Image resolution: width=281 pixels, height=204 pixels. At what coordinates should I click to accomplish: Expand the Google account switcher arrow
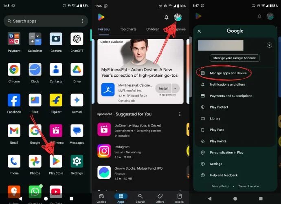pos(269,45)
